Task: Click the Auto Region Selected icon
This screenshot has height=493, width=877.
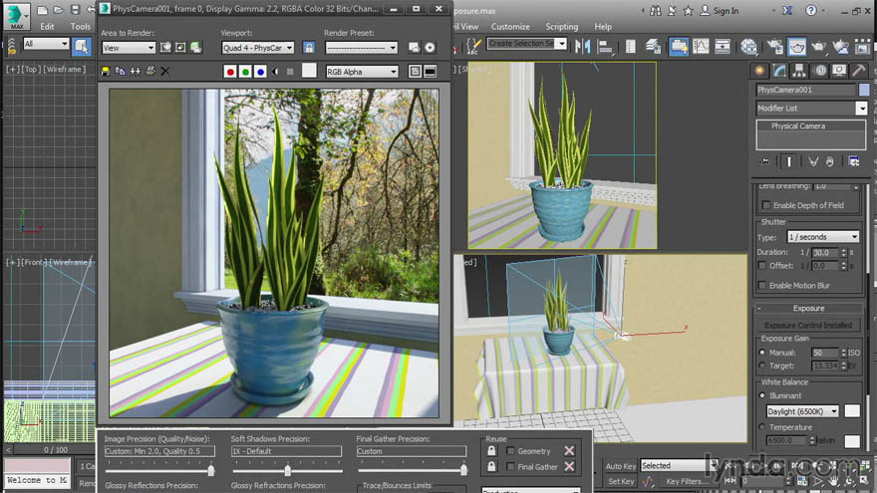Action: (x=180, y=48)
